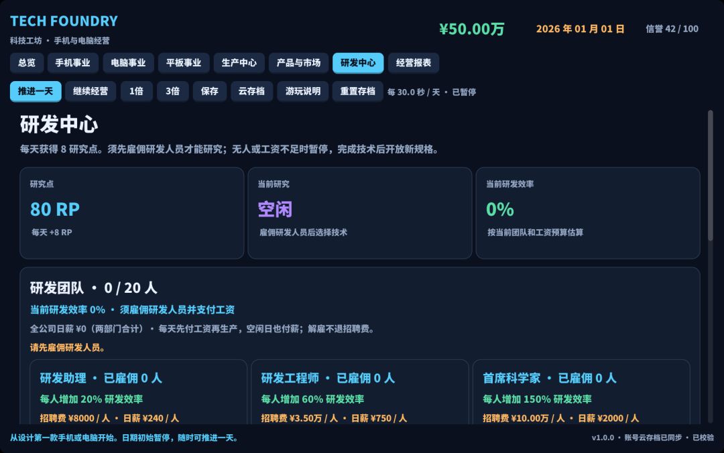View the 经营报表 tab
The image size is (724, 453).
pos(414,63)
